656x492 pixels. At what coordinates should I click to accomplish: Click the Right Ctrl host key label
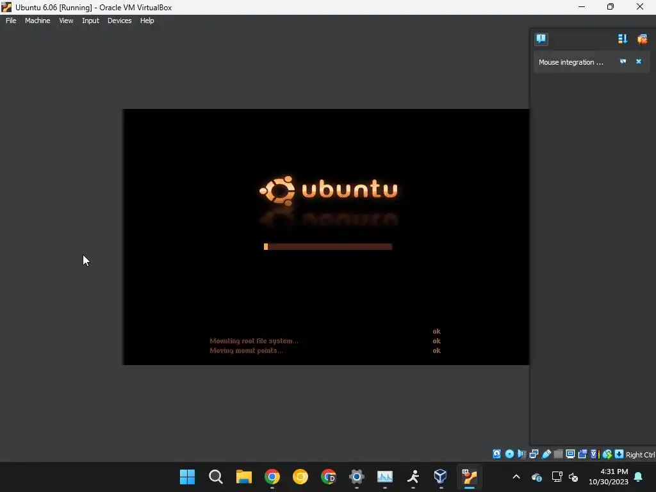(640, 455)
